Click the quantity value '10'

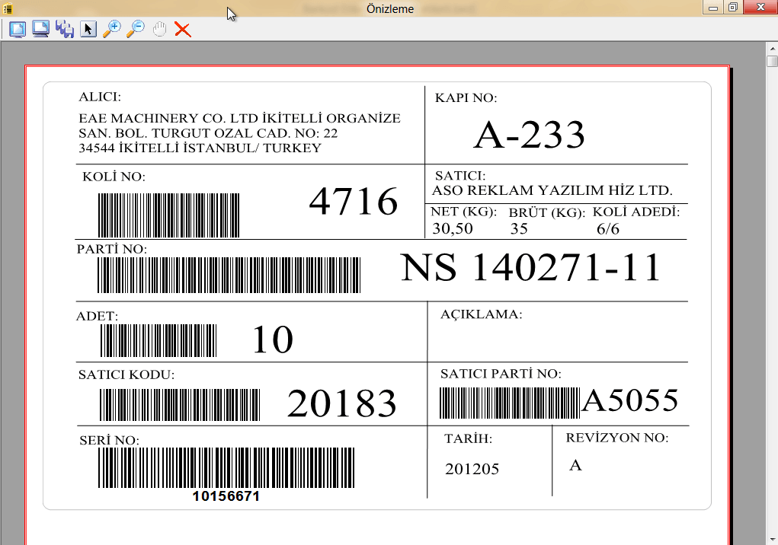coord(273,340)
